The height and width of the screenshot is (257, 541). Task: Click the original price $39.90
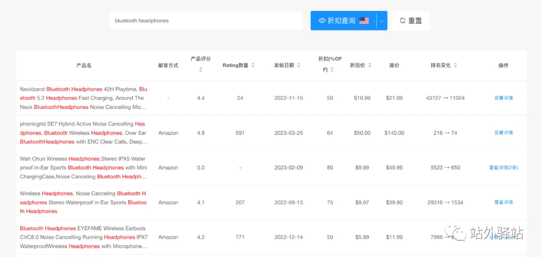pyautogui.click(x=394, y=202)
